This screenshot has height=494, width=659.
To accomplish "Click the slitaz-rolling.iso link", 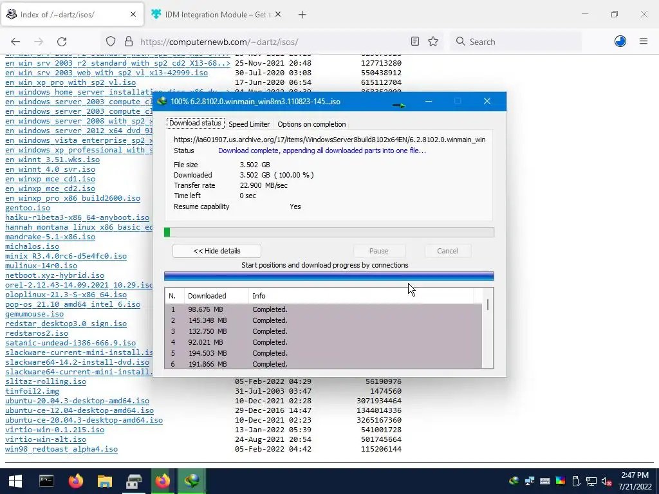I will 46,381.
